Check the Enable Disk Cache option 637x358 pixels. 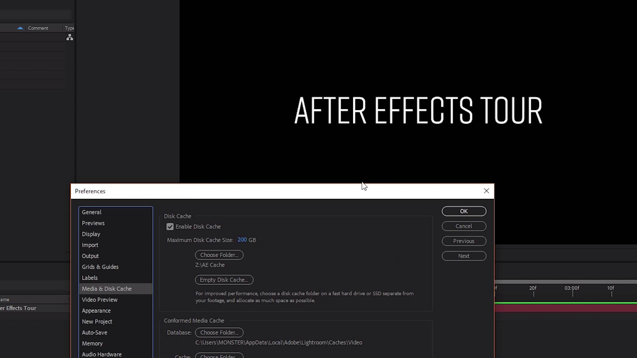click(170, 226)
